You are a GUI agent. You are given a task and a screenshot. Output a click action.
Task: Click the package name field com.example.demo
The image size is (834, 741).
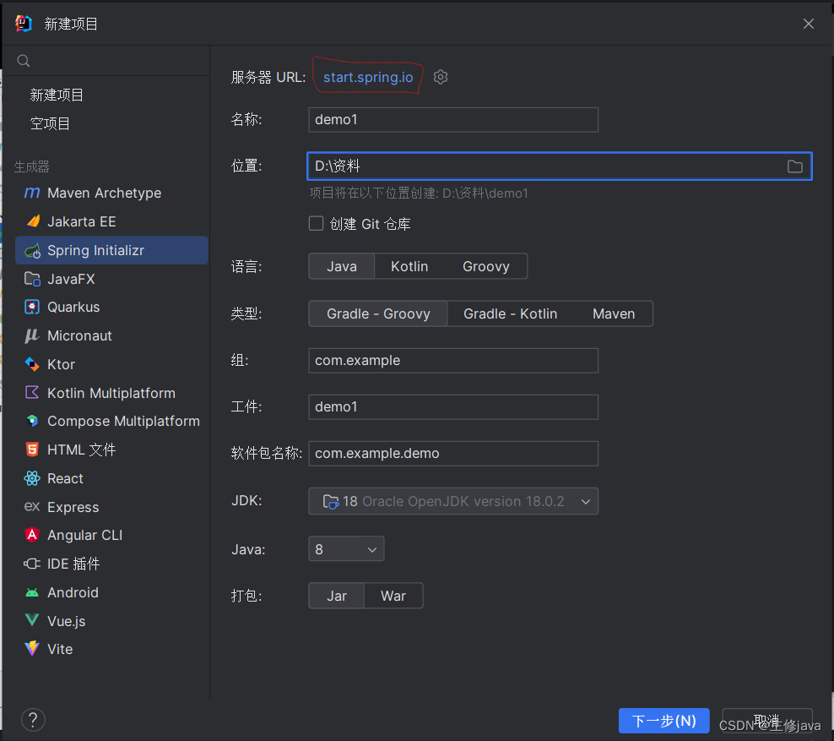tap(453, 453)
